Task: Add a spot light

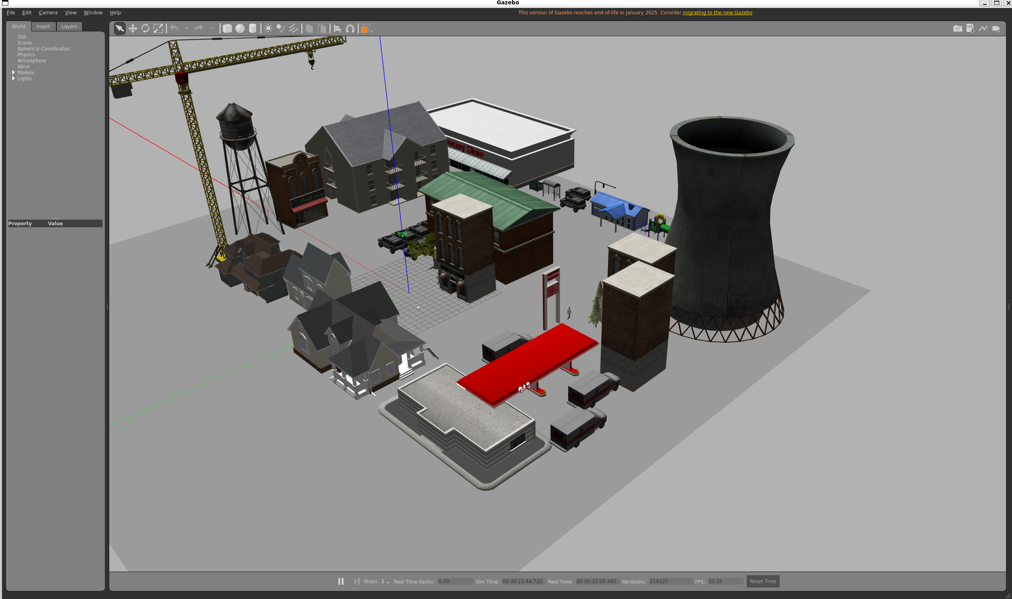Action: click(x=281, y=28)
